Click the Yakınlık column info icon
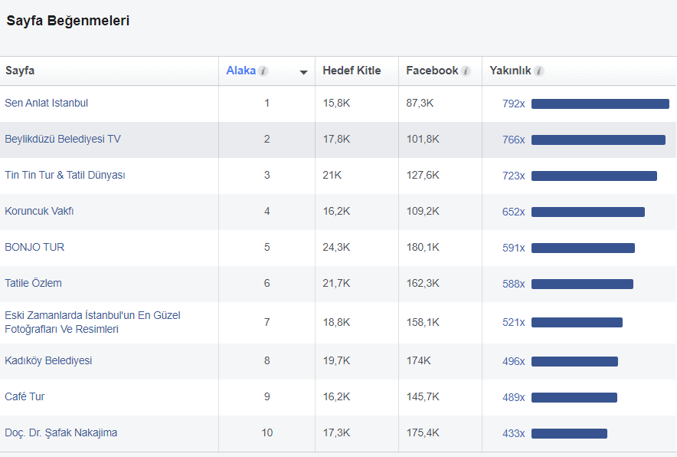Image resolution: width=677 pixels, height=457 pixels. point(538,70)
